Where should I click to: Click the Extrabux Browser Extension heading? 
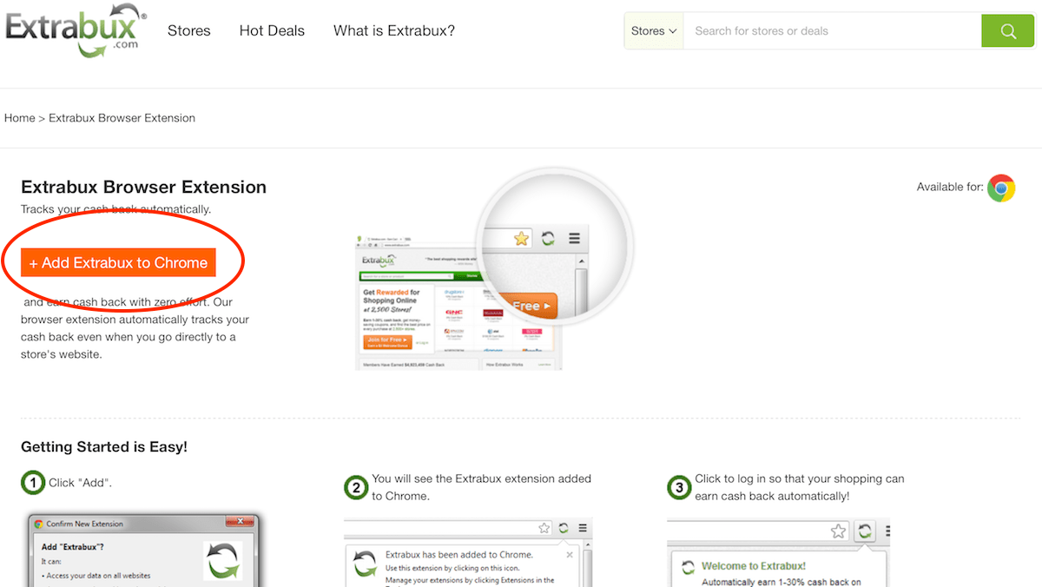point(143,187)
